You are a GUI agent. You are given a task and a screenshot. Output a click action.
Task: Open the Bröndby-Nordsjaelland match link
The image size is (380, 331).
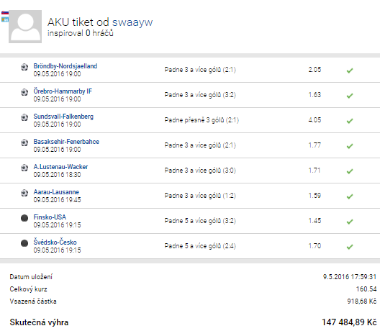tap(65, 66)
